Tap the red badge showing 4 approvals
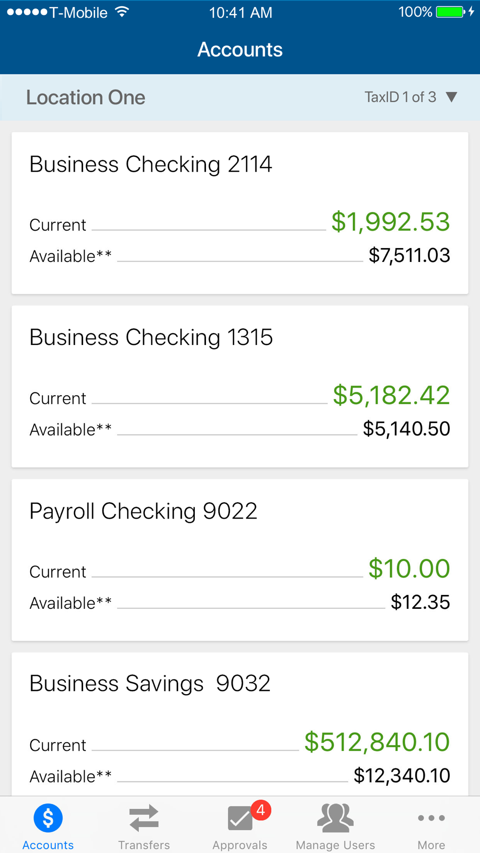The image size is (480, 853). [261, 810]
